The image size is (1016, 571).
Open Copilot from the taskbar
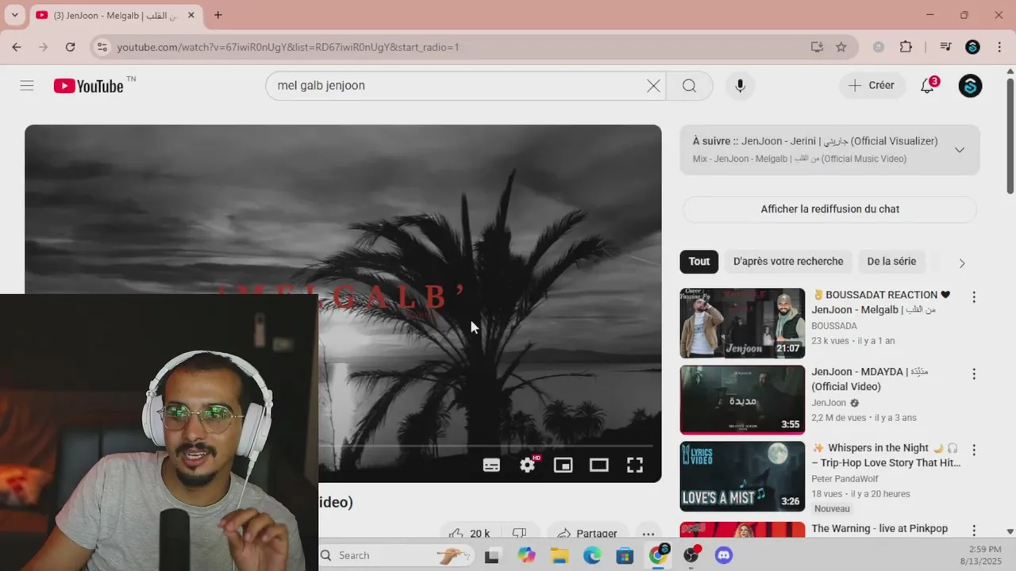pos(526,556)
